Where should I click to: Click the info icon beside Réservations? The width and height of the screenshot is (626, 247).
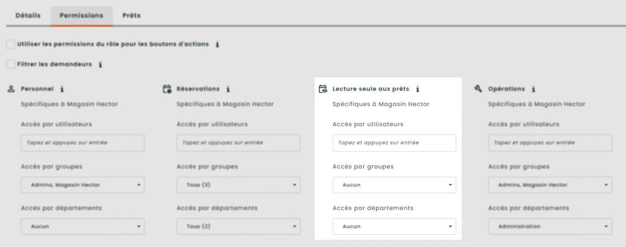(x=228, y=89)
